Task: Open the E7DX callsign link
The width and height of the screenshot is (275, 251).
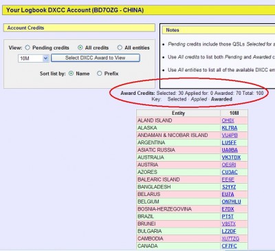Action: click(x=228, y=209)
